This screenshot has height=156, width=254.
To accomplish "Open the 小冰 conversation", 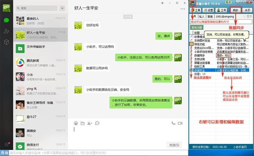I will click(41, 77).
